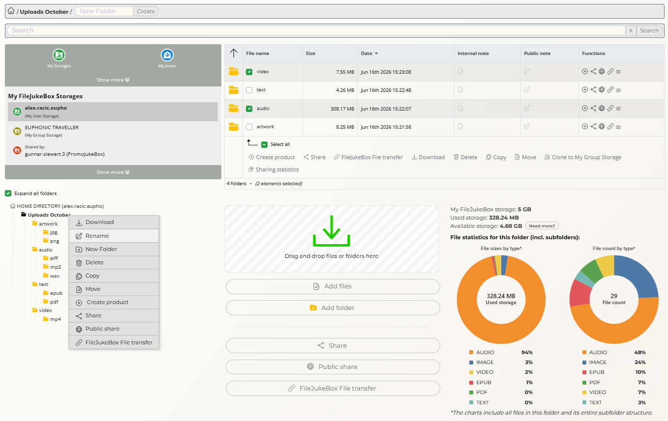The width and height of the screenshot is (668, 421).
Task: Select EUPHONIC TRAVELLER group storage icon
Action: 17,131
